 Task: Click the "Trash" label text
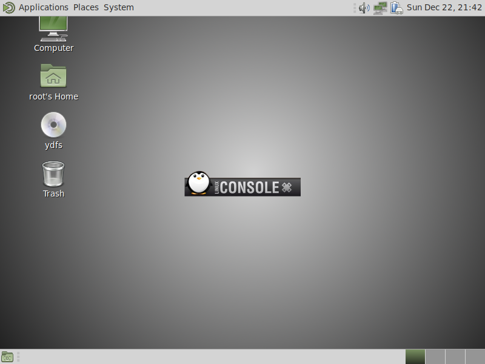pyautogui.click(x=53, y=194)
